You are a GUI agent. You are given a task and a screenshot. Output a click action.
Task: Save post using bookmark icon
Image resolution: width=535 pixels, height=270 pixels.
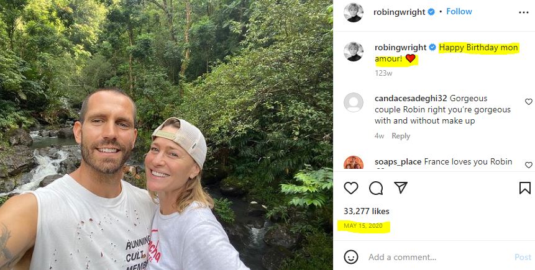tap(525, 188)
